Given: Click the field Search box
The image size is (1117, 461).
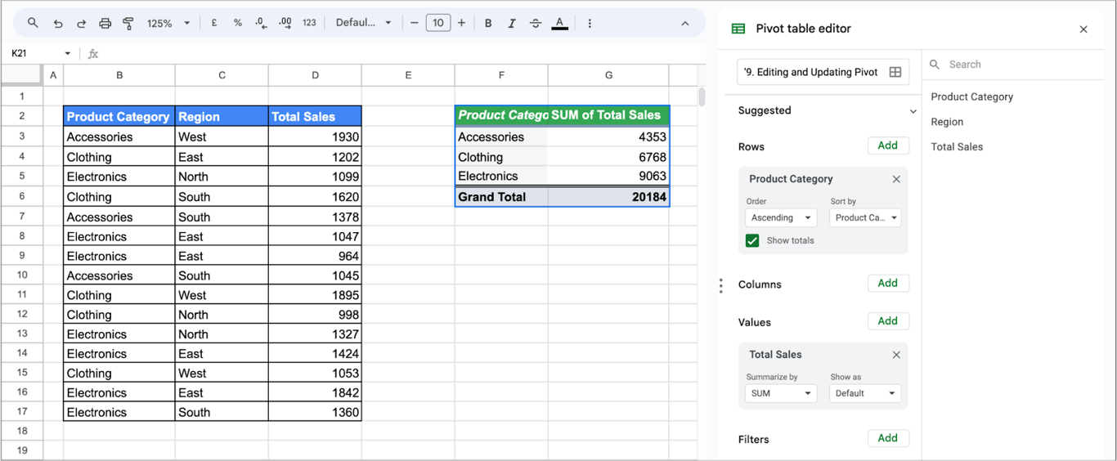Looking at the screenshot, I should [x=1014, y=65].
